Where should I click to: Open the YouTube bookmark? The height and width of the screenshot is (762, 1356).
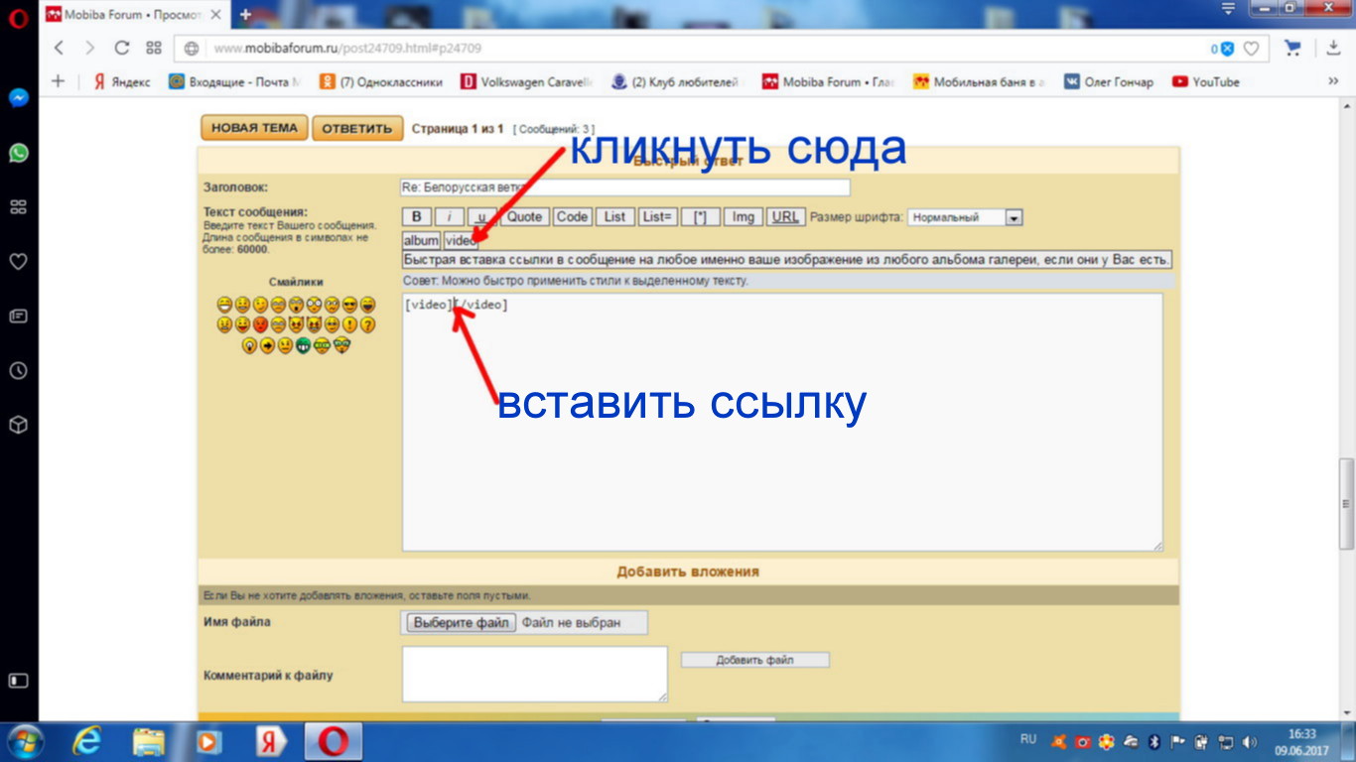tap(1206, 82)
